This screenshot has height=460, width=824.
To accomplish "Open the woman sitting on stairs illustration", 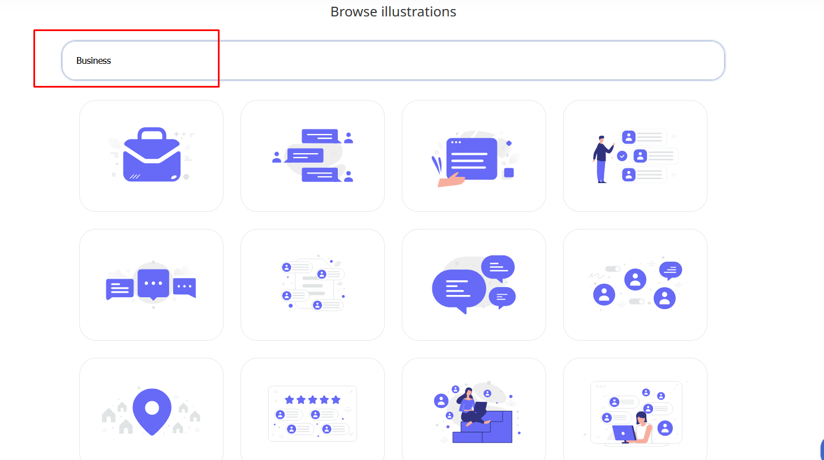I will [474, 413].
